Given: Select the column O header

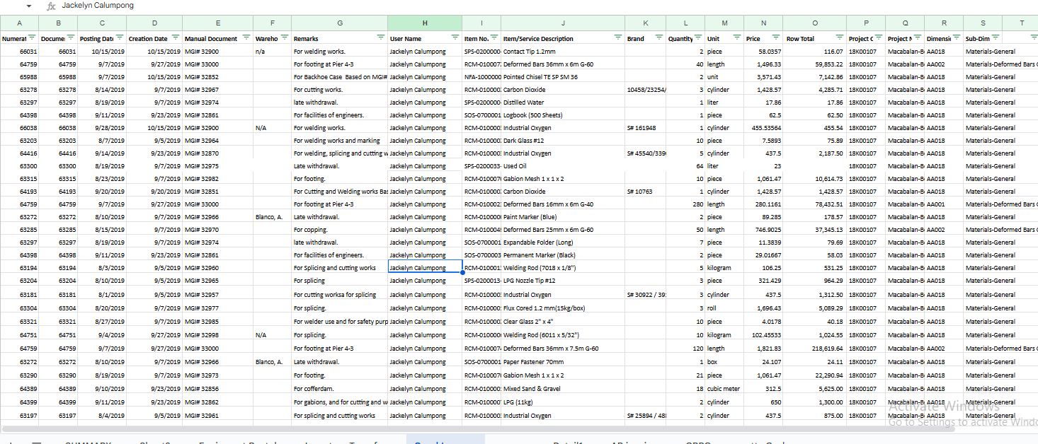Looking at the screenshot, I should click(814, 23).
